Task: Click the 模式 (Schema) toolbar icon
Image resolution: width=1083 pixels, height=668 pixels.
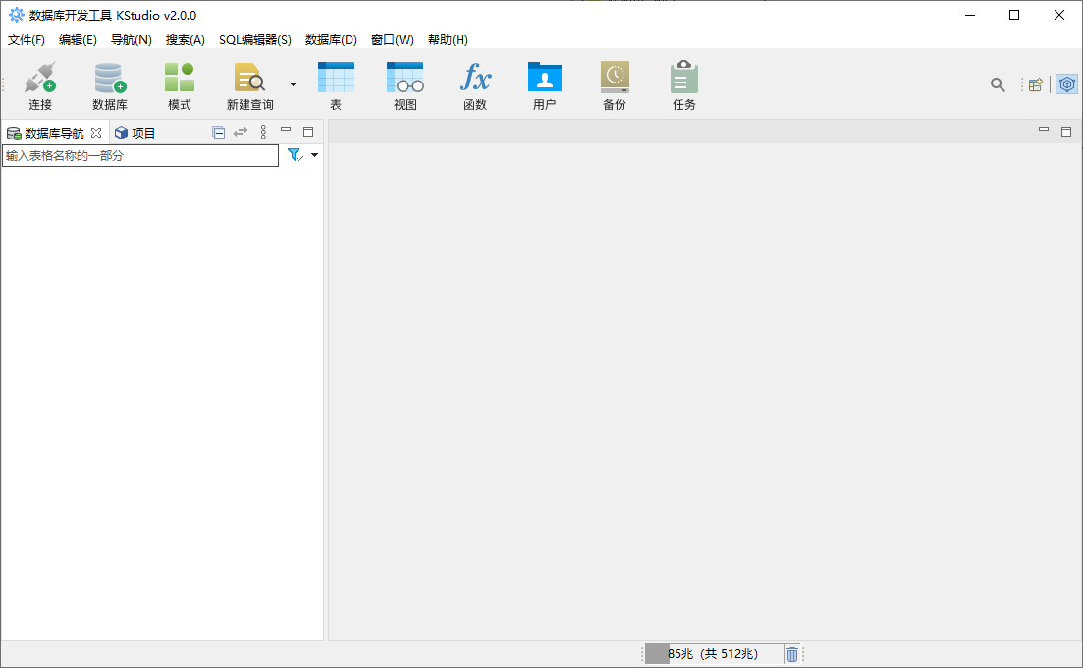Action: (180, 85)
